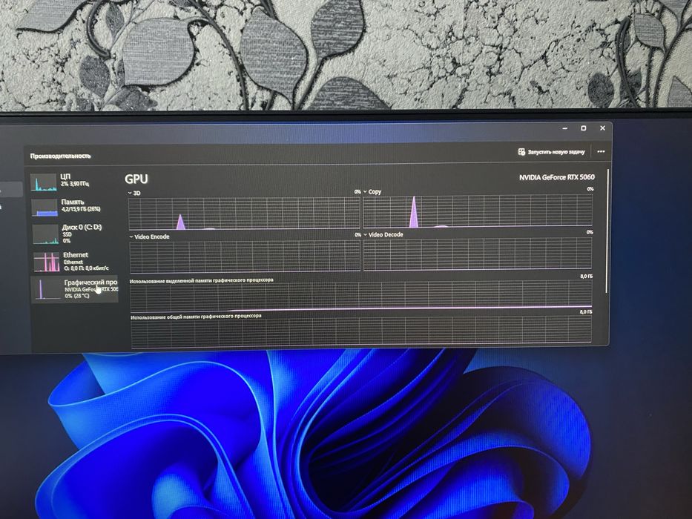Expand the Video Encode engine dropdown
This screenshot has height=519, width=692.
pos(149,237)
